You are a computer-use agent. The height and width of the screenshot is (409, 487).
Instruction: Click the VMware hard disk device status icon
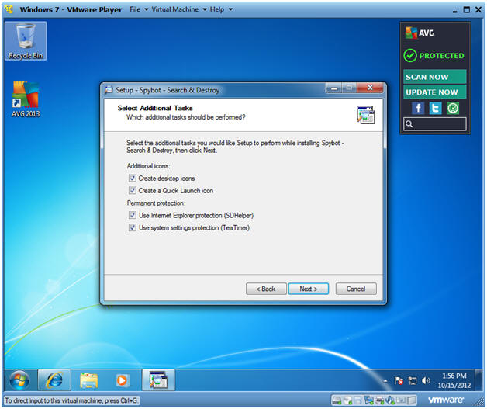[x=337, y=400]
